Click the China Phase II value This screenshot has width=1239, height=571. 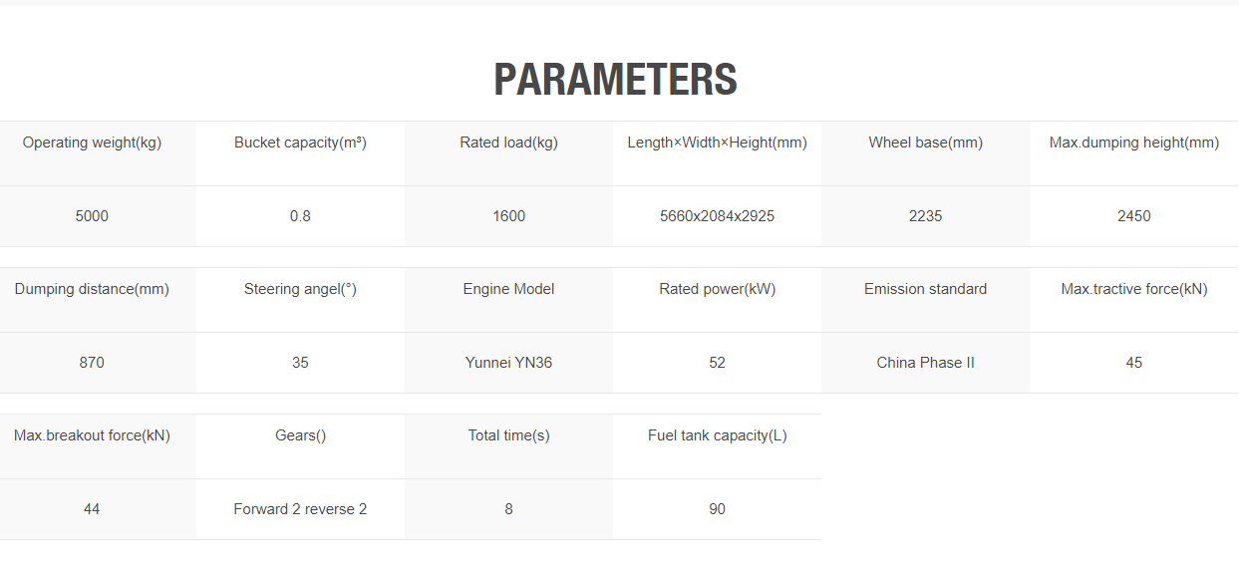point(925,363)
